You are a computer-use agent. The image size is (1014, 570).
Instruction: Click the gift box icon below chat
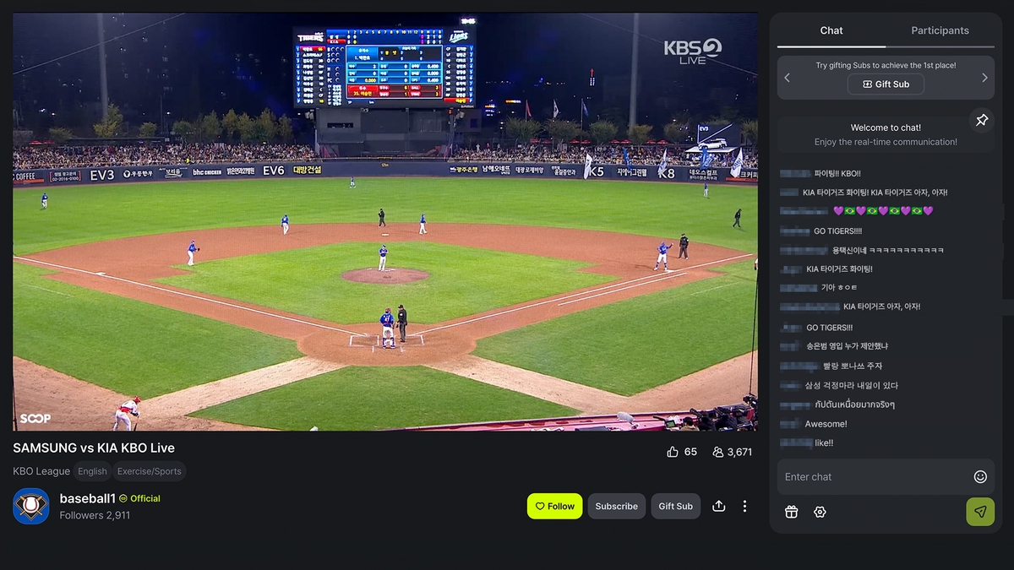[791, 512]
